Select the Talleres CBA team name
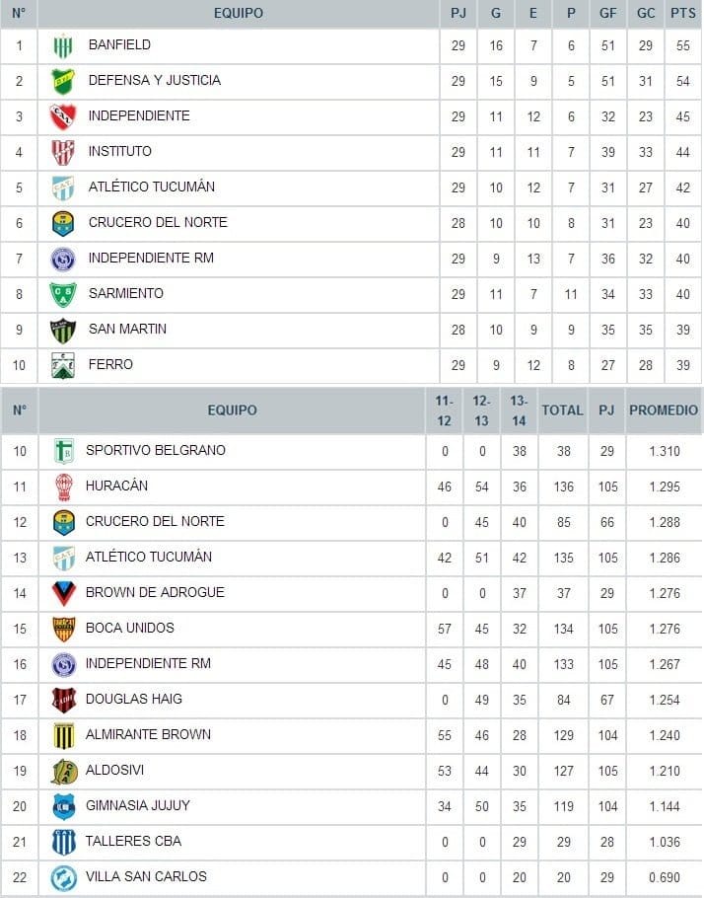Screen dimensions: 704x898 click(x=133, y=841)
